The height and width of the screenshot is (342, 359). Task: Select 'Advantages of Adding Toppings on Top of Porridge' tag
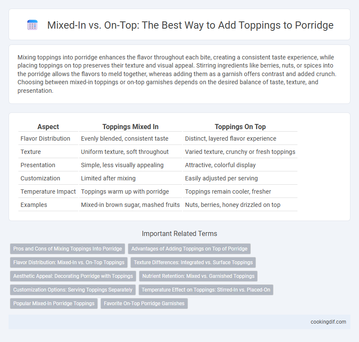(189, 249)
